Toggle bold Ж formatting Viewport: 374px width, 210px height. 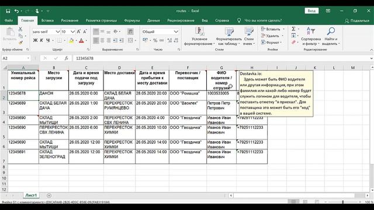35,40
